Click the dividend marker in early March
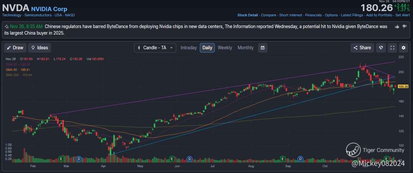 coord(78,159)
